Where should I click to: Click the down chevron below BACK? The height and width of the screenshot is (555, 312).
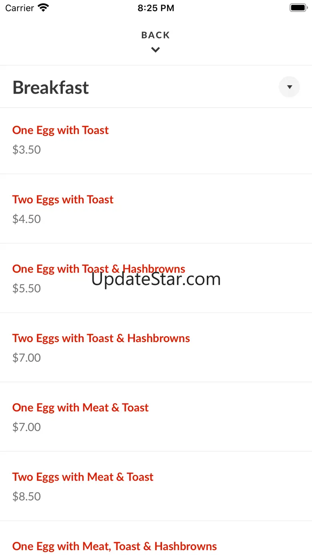pos(156,50)
